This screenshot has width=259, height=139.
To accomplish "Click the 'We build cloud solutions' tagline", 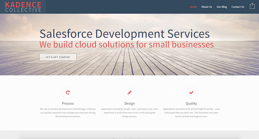I will 126,44.
